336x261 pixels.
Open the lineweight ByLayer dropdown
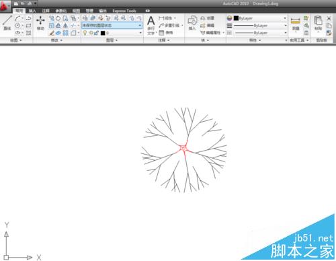[286, 26]
